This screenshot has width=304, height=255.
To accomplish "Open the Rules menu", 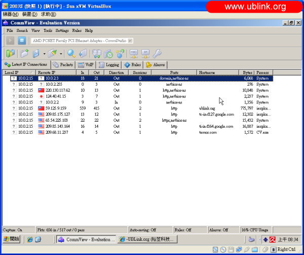I will tap(77, 30).
